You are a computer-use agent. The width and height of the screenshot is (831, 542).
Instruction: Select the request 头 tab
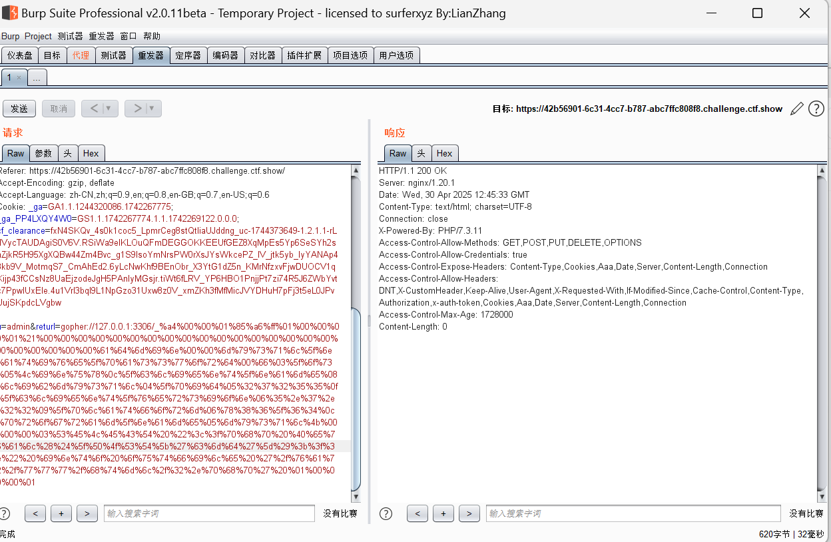[x=68, y=153]
